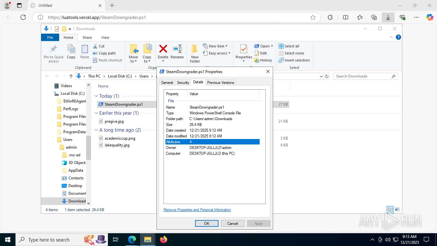This screenshot has width=437, height=246.
Task: Open the File ribbon menu
Action: pyautogui.click(x=50, y=37)
